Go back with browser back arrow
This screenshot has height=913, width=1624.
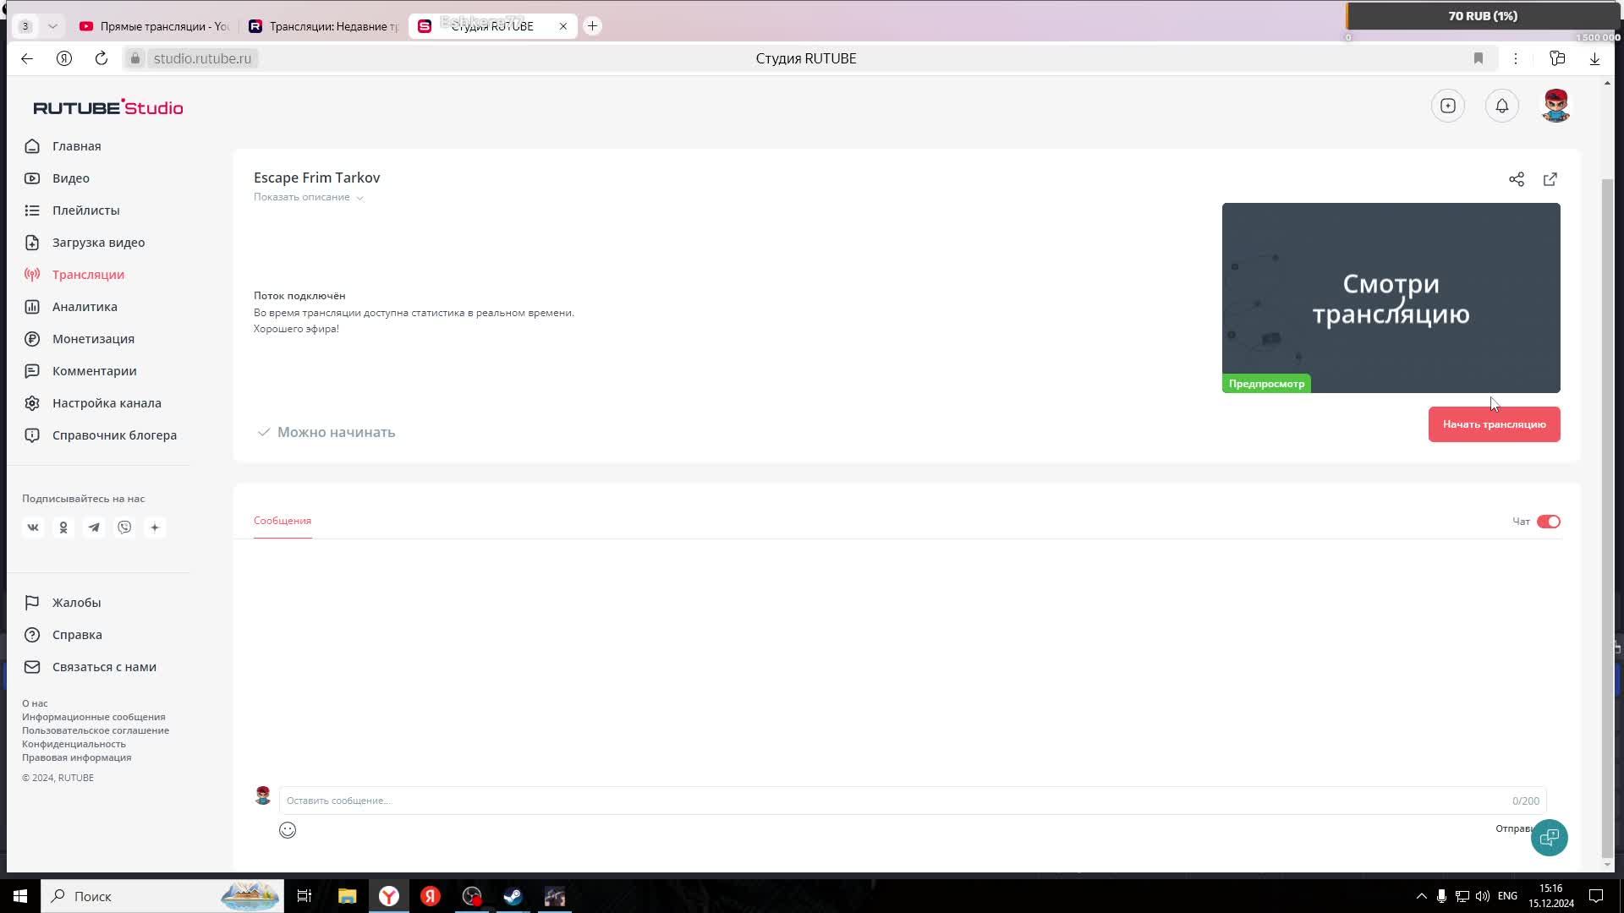point(27,58)
